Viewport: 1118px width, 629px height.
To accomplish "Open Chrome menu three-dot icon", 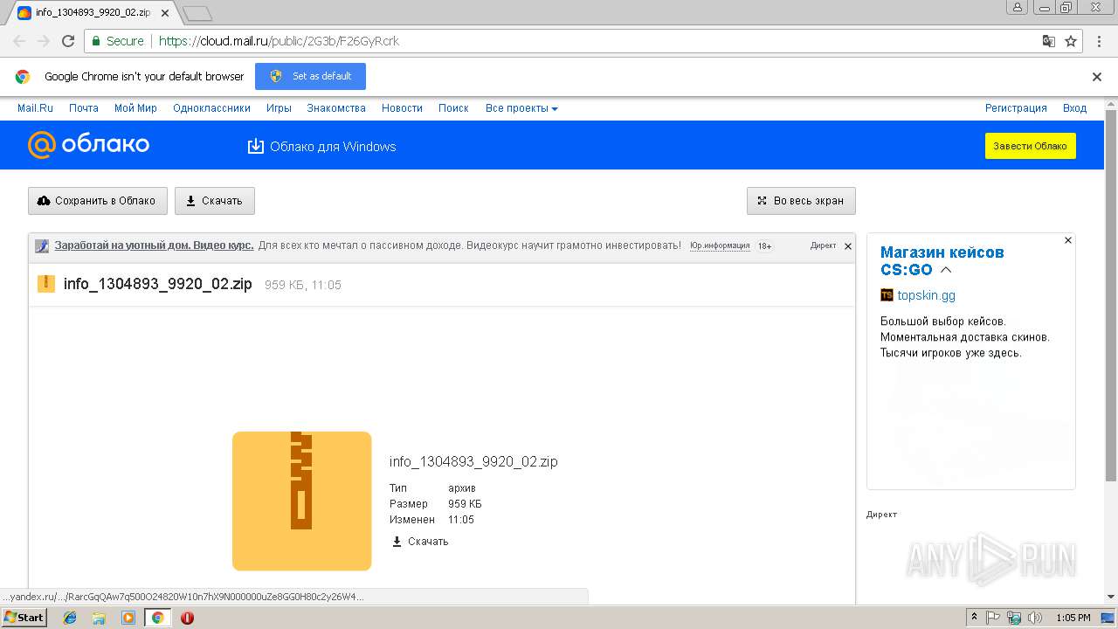I will pos(1097,41).
